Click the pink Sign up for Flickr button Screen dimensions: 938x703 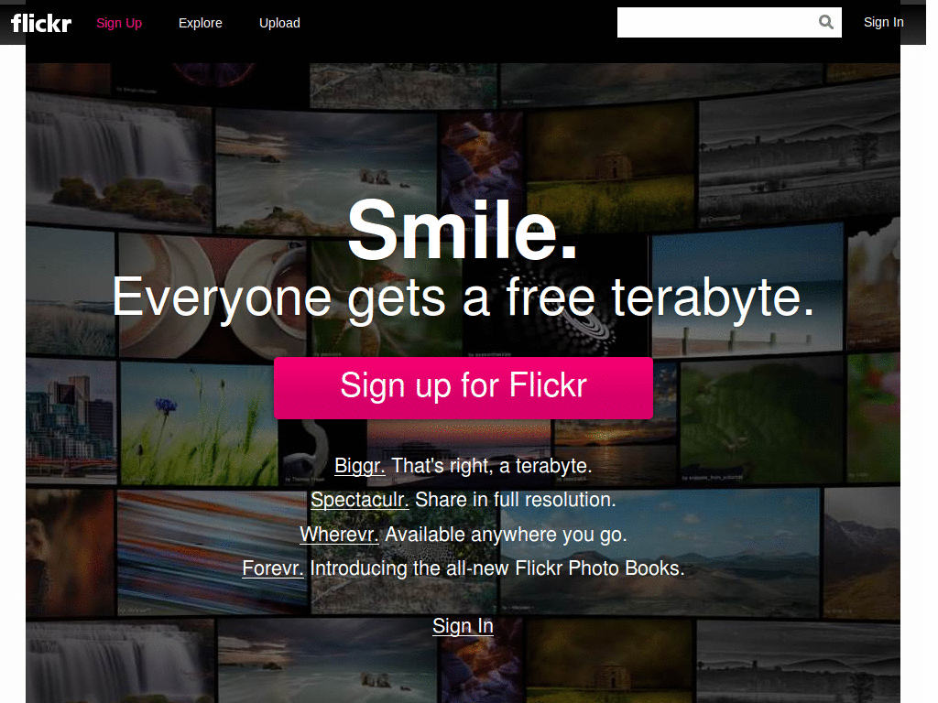463,387
